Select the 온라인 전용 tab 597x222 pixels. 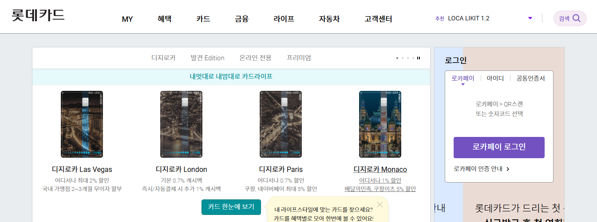pyautogui.click(x=255, y=58)
